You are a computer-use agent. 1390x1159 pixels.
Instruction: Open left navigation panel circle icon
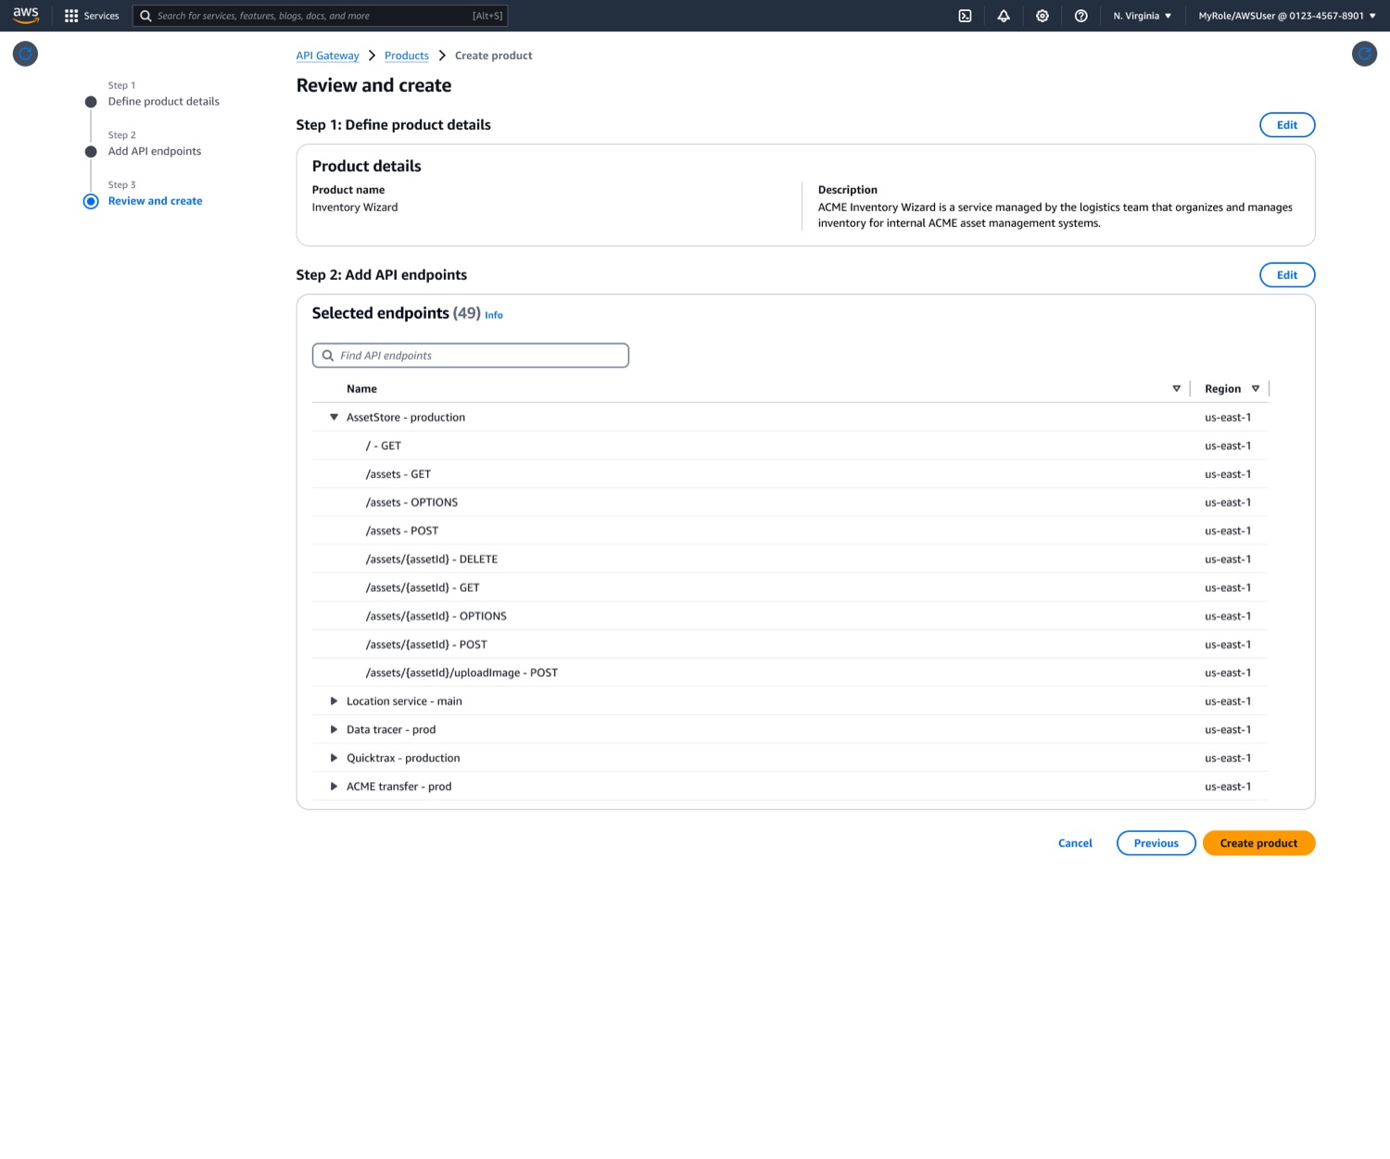click(25, 54)
